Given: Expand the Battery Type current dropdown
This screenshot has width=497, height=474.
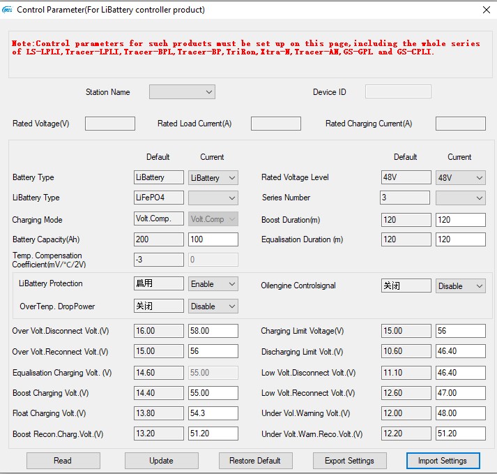Looking at the screenshot, I should [x=213, y=178].
